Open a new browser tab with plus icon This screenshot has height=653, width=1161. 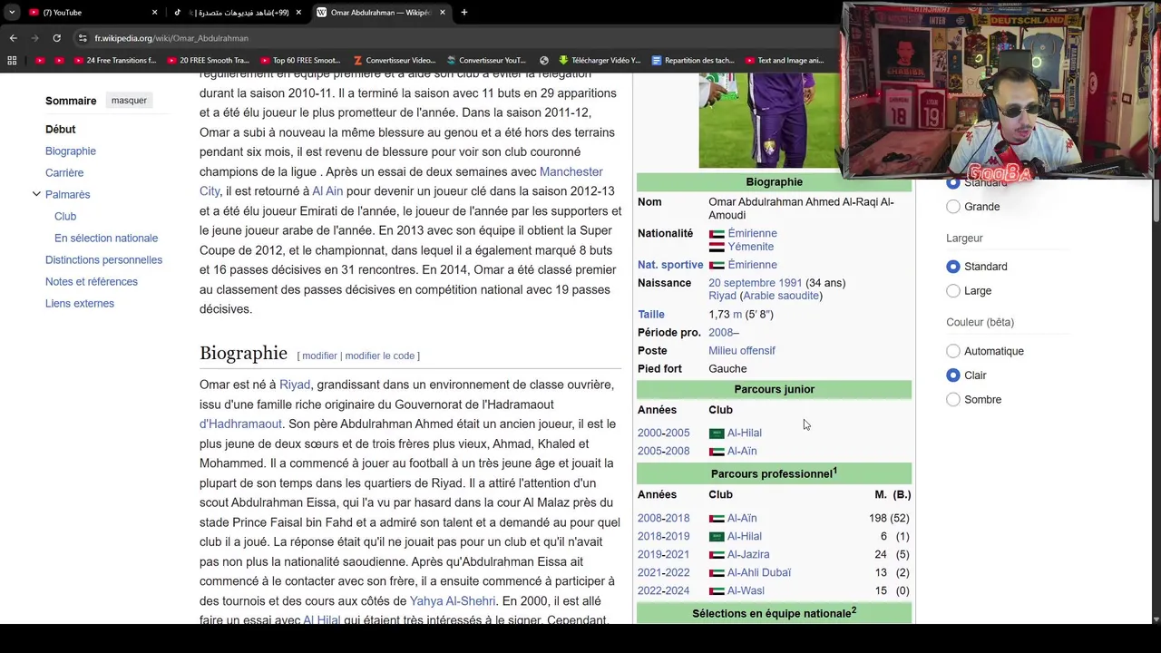pyautogui.click(x=463, y=13)
